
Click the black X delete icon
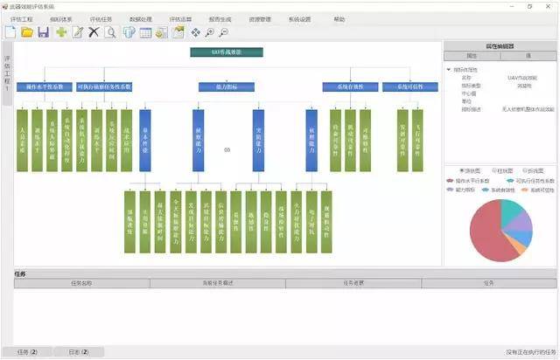94,32
